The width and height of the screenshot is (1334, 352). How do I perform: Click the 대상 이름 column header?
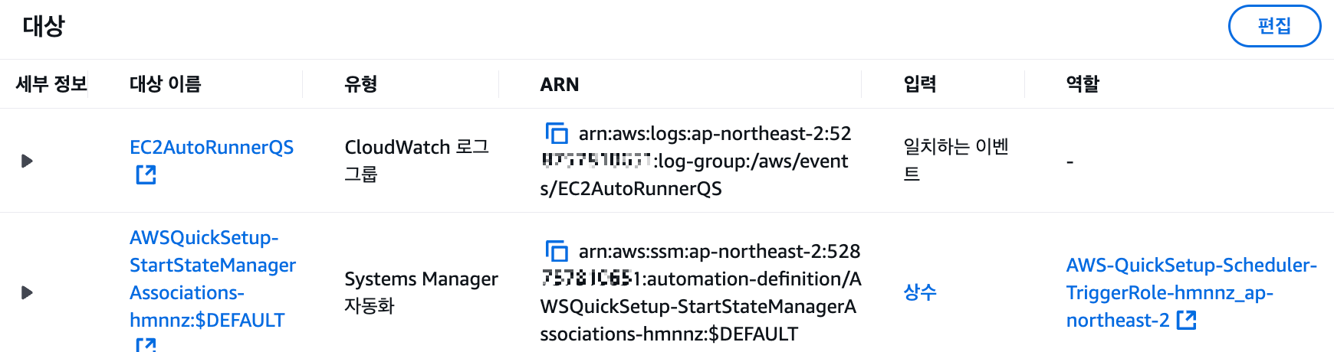(x=166, y=84)
